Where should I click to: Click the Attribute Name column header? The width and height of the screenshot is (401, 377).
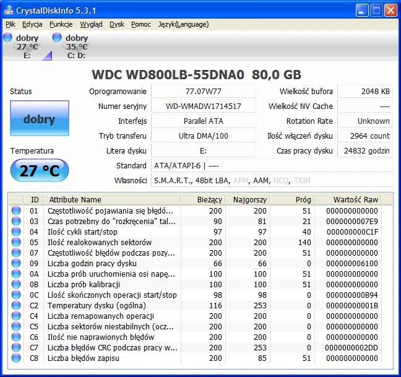112,199
